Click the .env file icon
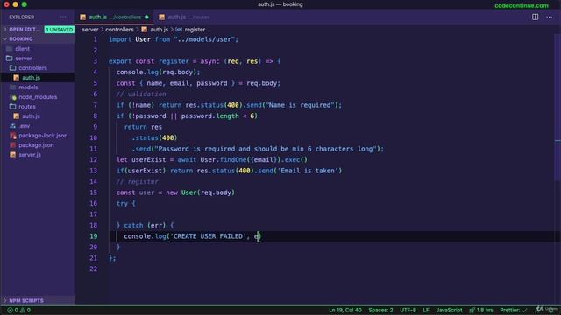 (x=13, y=126)
